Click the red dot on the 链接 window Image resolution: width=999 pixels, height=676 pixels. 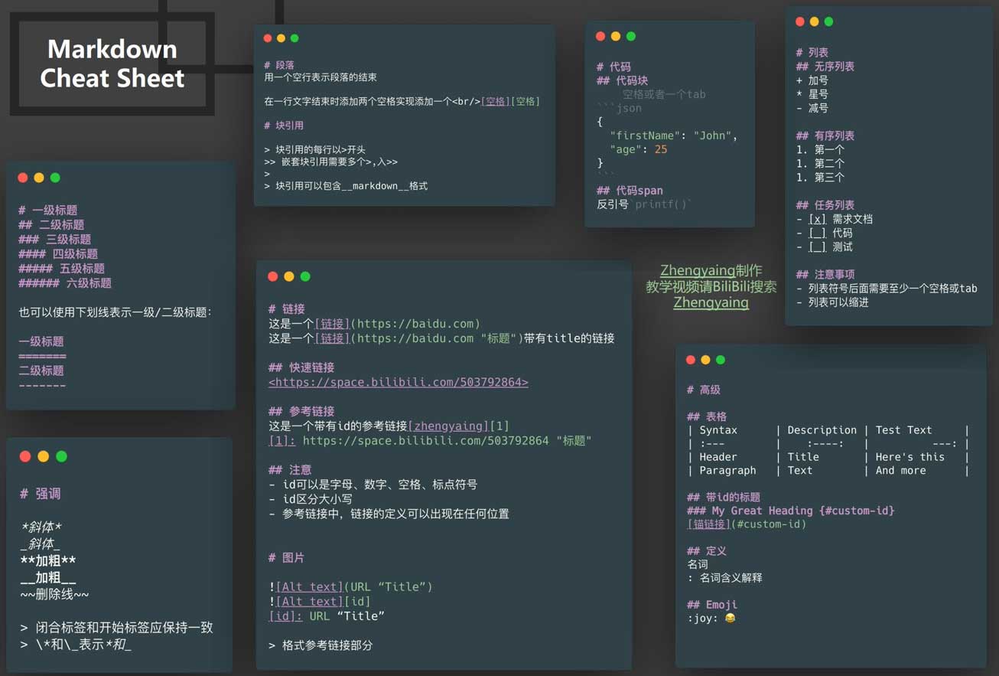coord(272,276)
